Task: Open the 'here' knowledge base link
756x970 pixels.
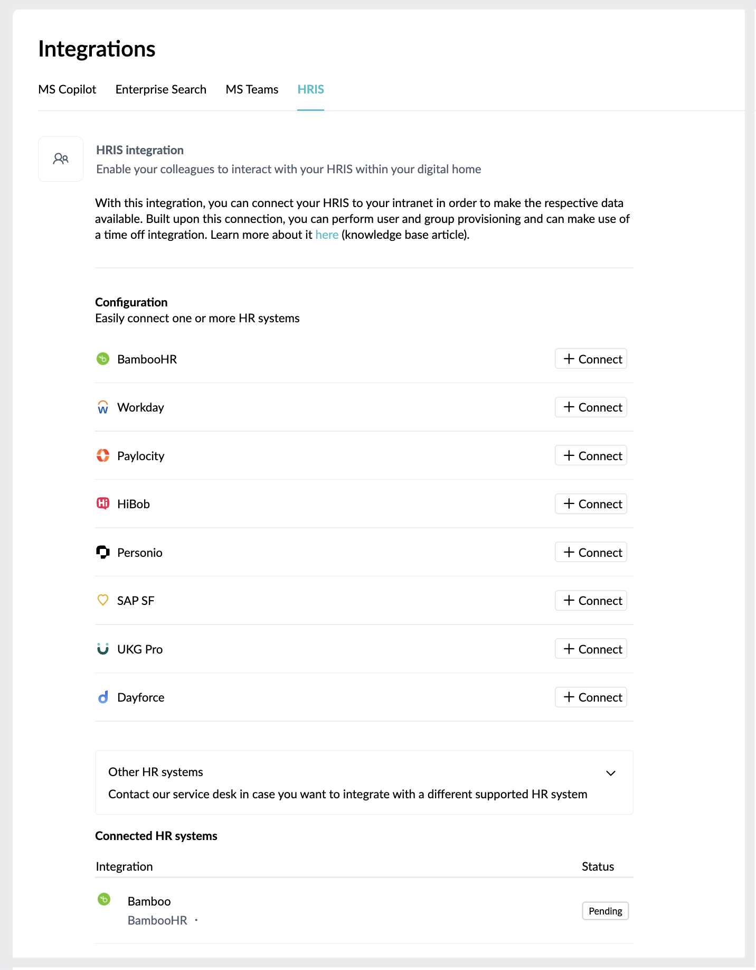Action: click(327, 235)
